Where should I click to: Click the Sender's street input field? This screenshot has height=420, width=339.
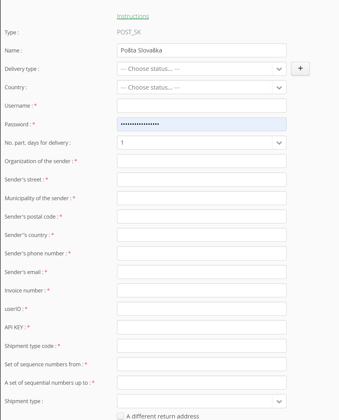[x=201, y=180]
